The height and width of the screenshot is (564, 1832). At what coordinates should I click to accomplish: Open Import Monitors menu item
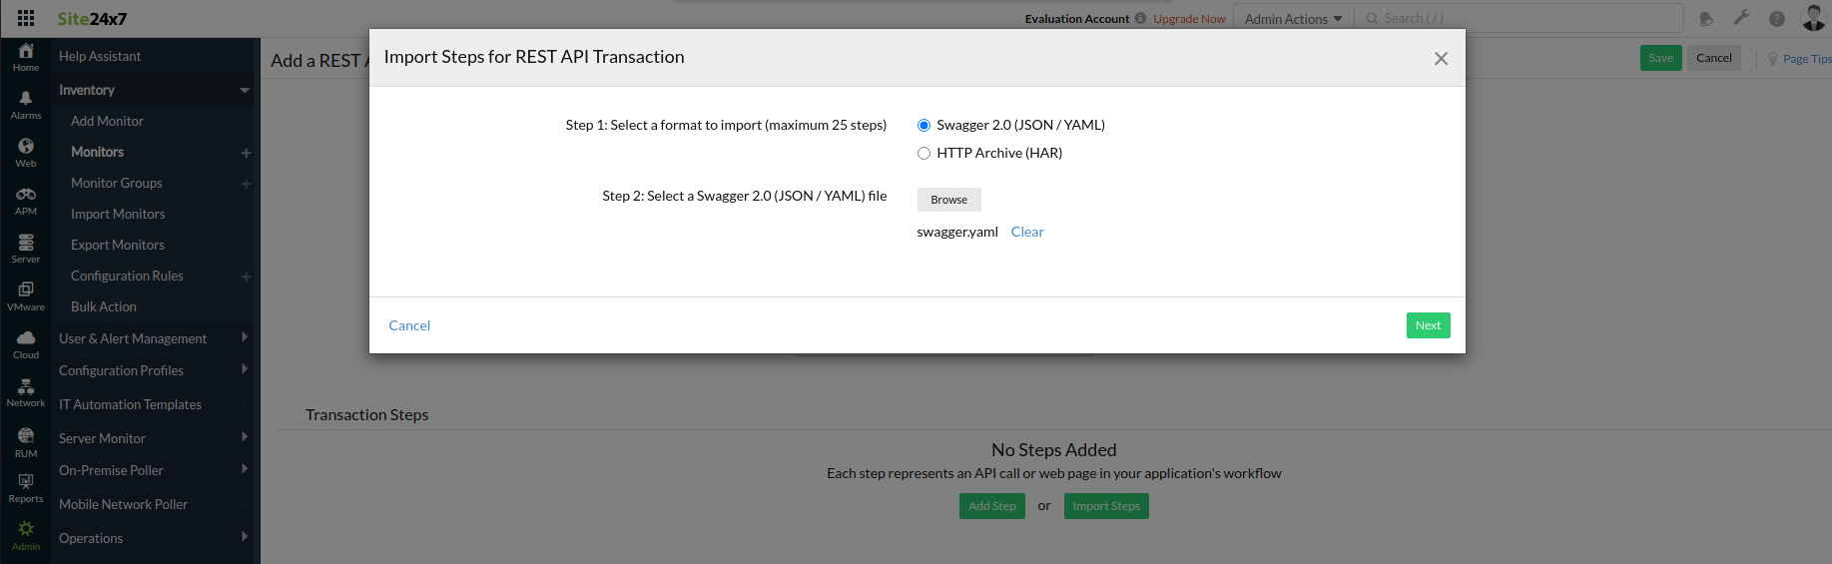pos(118,215)
